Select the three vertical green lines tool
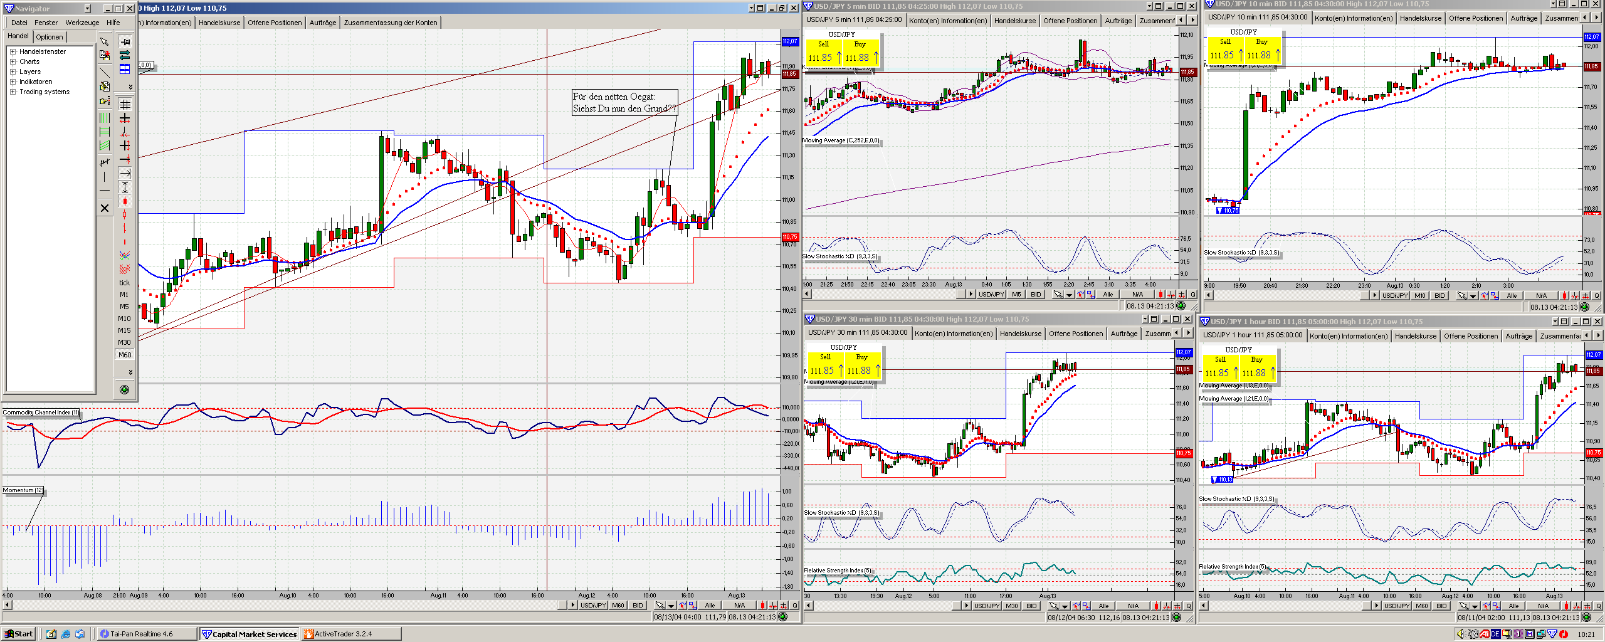1605x642 pixels. (x=105, y=118)
